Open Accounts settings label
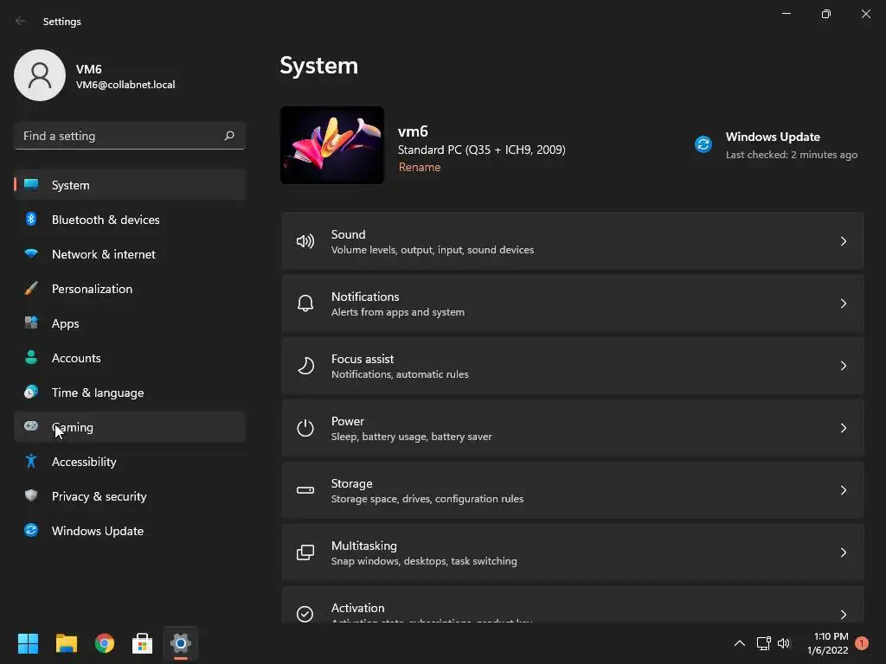 coord(76,358)
